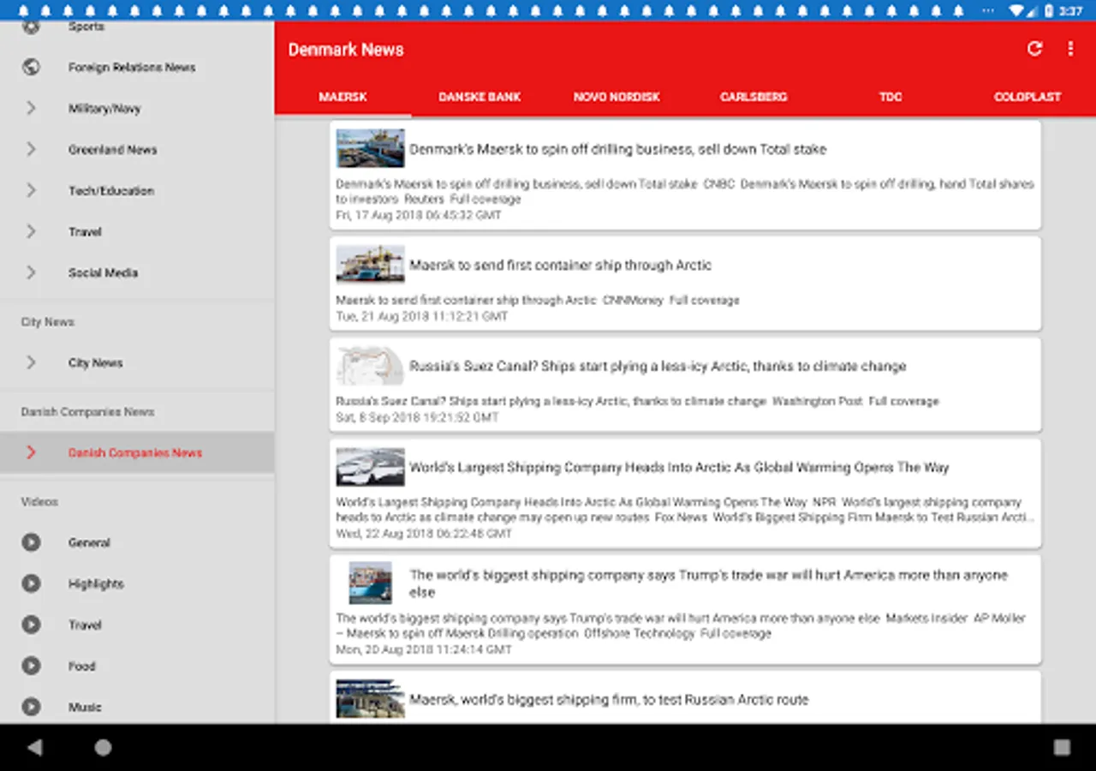Click the 'Videos' section header
Viewport: 1096px width, 771px height.
(39, 502)
